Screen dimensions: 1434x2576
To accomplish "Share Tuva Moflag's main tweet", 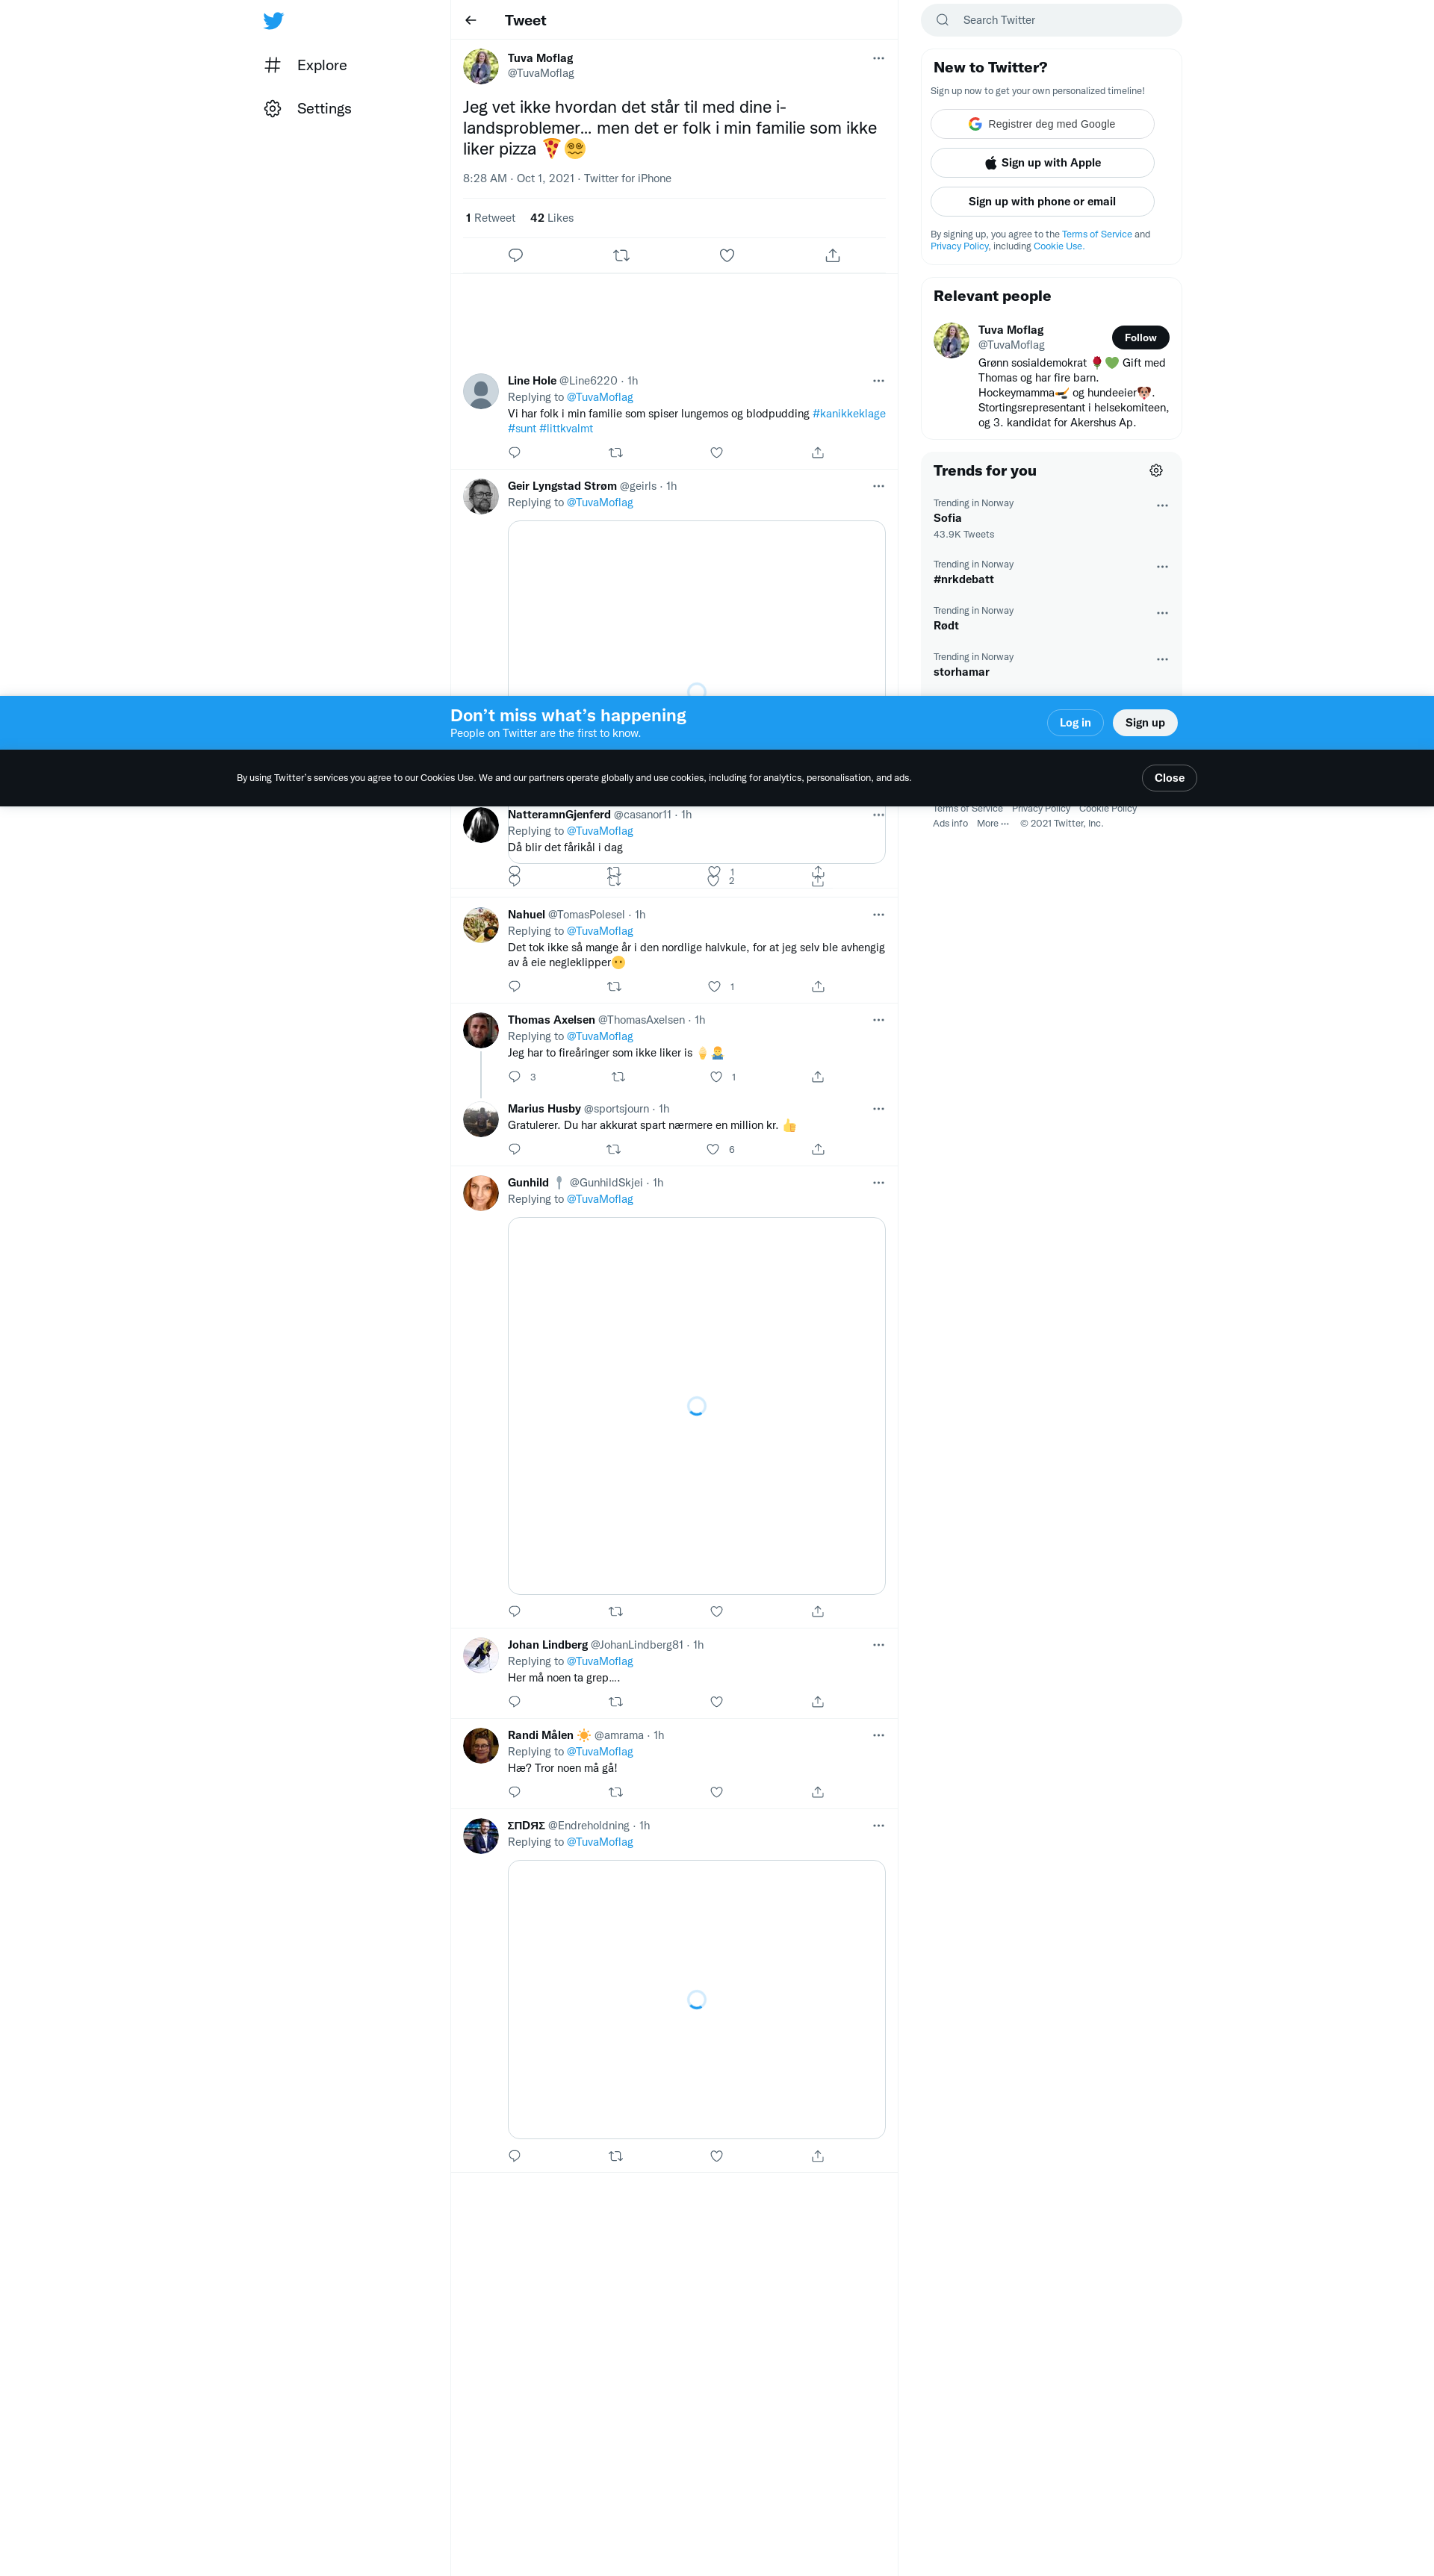I will 833,255.
